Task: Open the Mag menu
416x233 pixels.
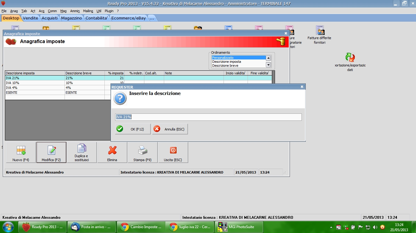Action: click(x=63, y=11)
